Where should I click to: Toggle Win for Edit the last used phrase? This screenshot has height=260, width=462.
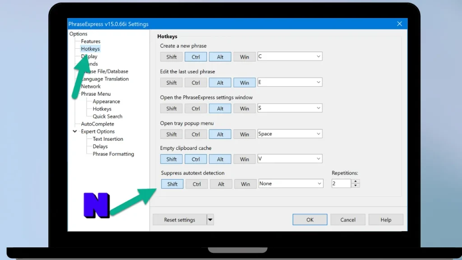tap(244, 83)
